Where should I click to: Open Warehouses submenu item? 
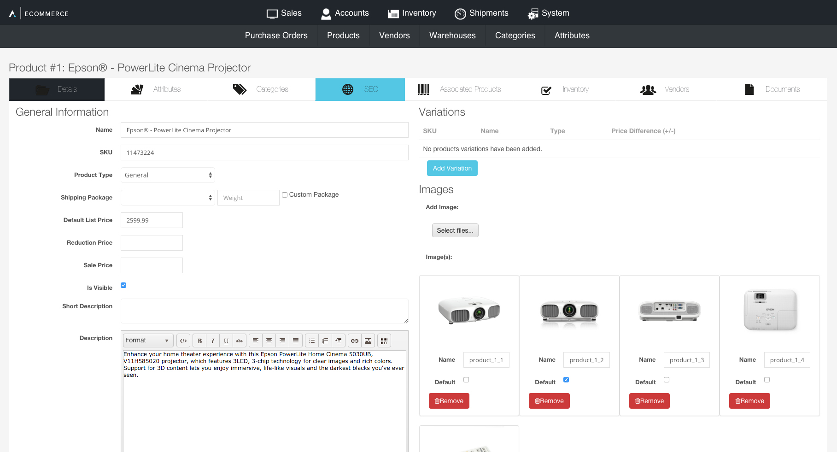click(x=452, y=36)
